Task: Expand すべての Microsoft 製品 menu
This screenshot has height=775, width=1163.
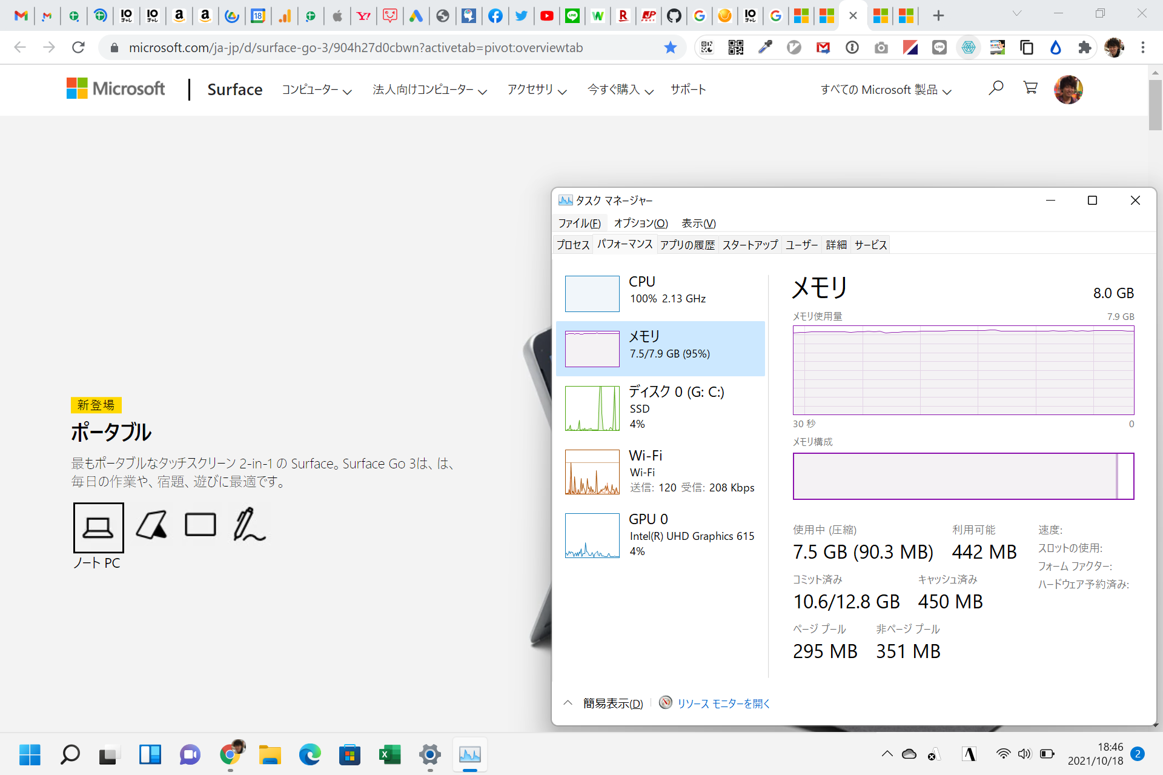Action: tap(886, 90)
